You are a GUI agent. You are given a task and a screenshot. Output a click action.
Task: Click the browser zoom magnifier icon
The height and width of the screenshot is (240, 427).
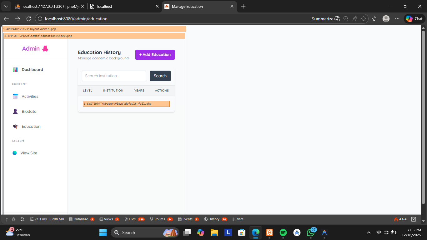click(346, 19)
